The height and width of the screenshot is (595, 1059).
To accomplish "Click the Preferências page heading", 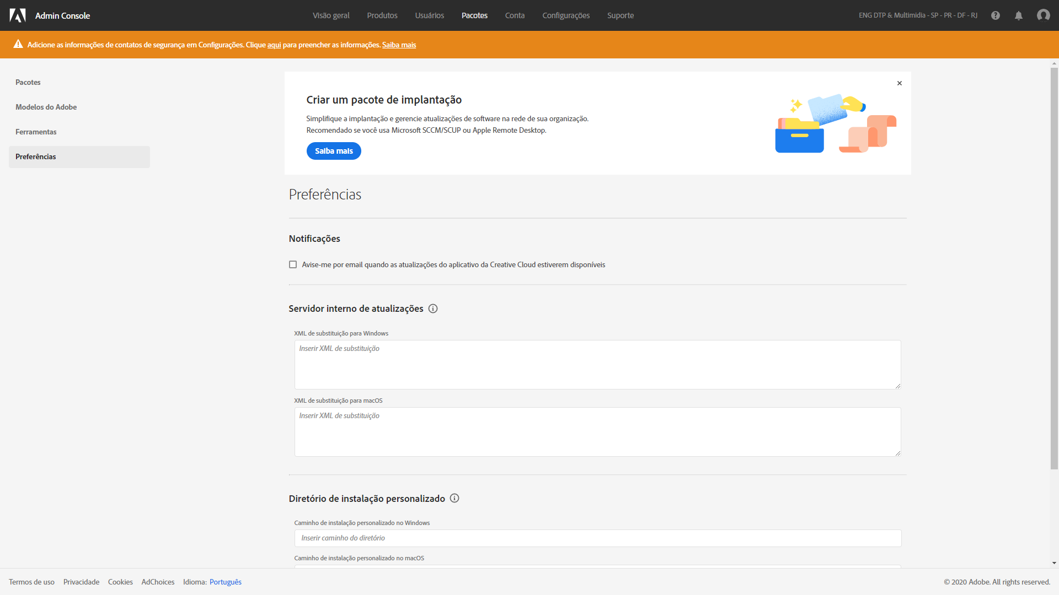I will tap(325, 194).
